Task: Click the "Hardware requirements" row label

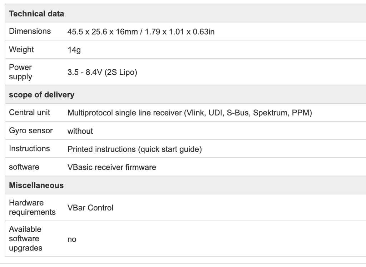Action: point(32,207)
